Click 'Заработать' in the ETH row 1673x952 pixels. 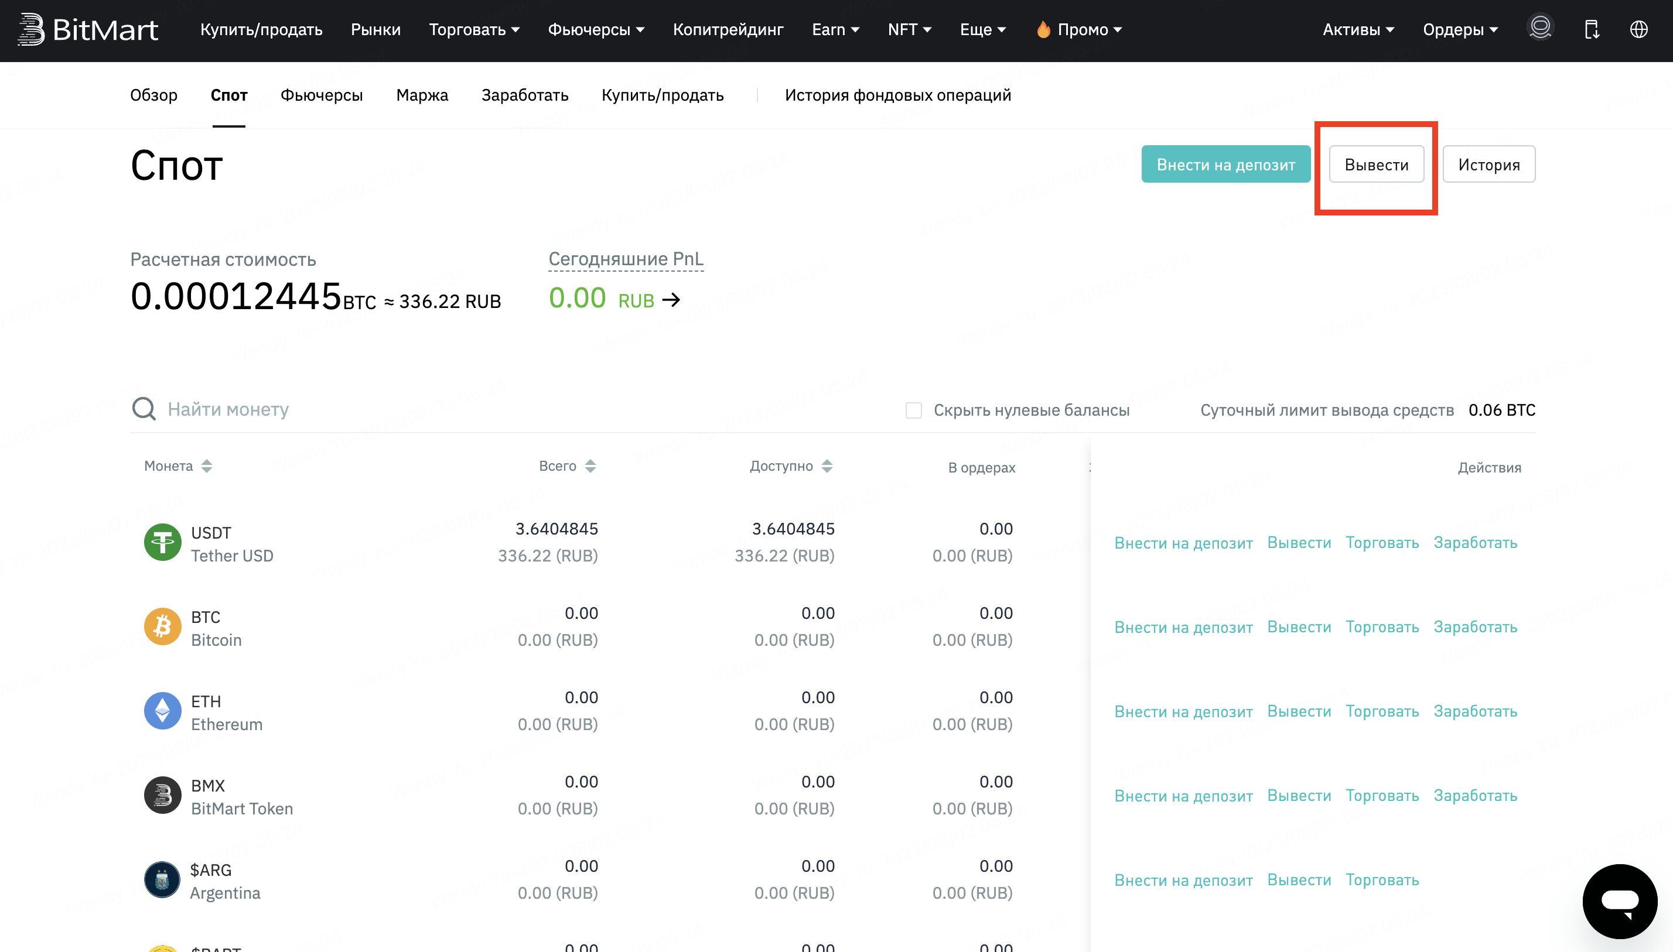(x=1476, y=711)
